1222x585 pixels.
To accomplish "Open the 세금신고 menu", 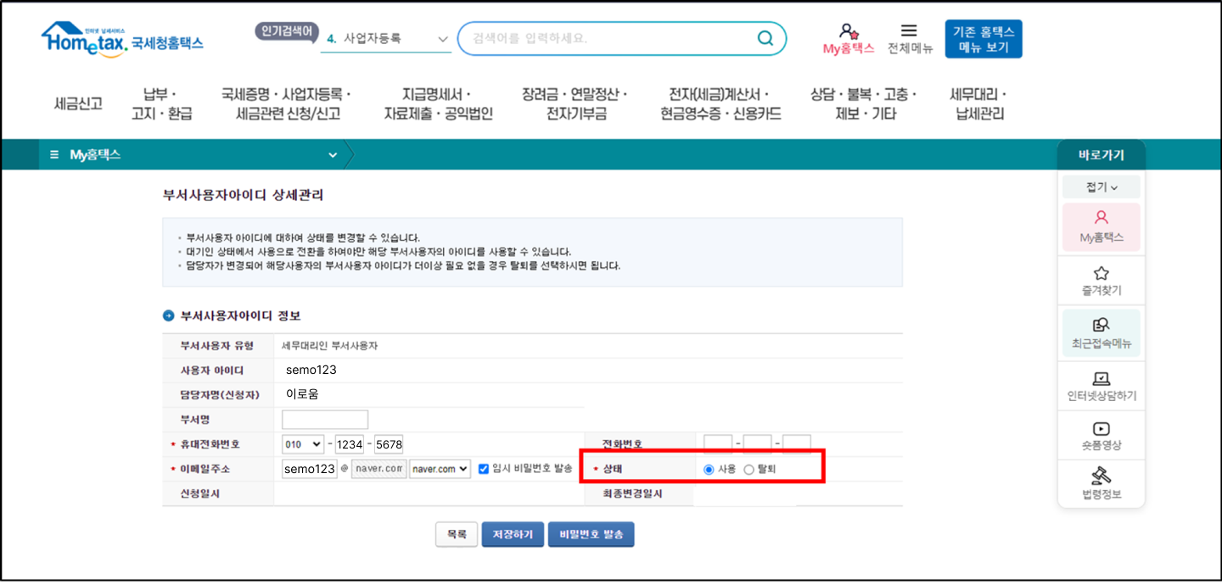I will pyautogui.click(x=78, y=103).
